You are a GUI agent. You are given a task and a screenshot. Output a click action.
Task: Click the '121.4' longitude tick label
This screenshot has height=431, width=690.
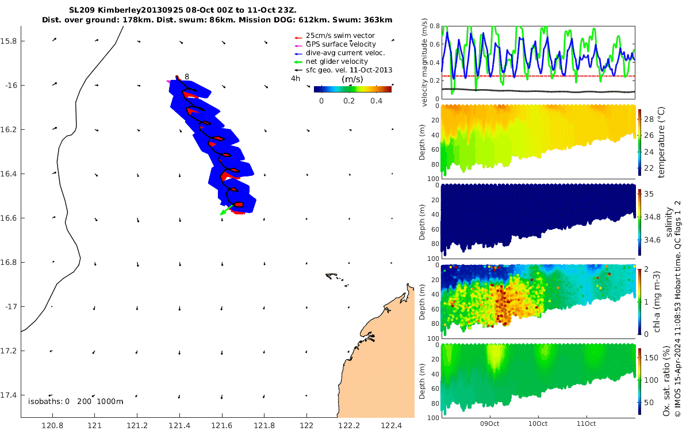point(179,426)
